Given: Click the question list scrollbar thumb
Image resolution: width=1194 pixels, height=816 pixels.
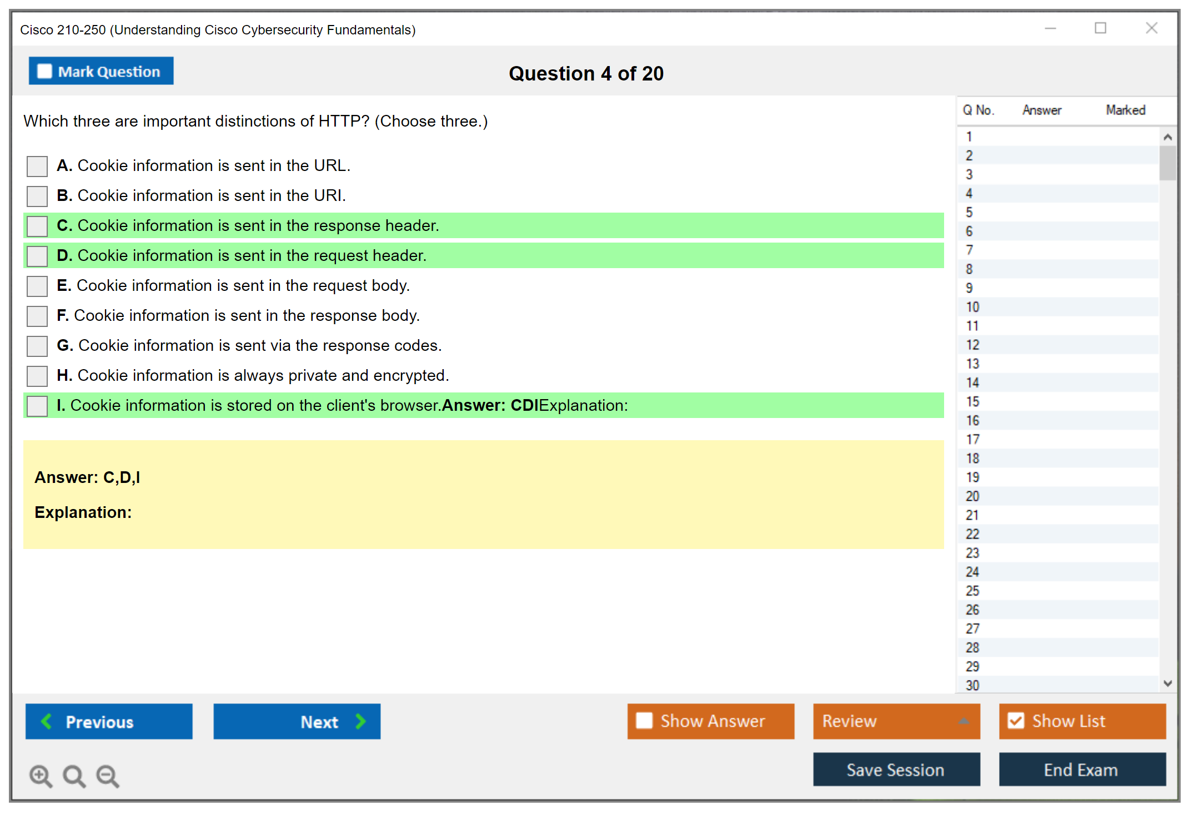Looking at the screenshot, I should click(x=1167, y=163).
